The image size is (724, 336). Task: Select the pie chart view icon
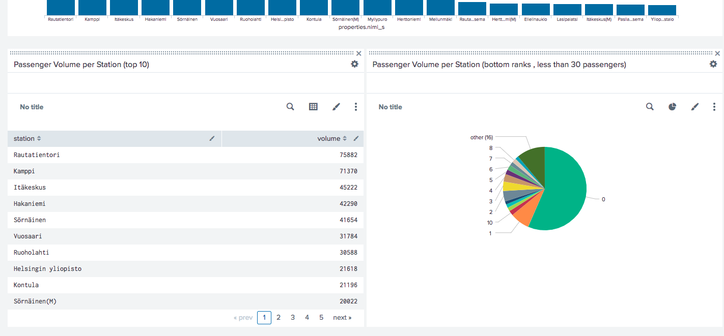[x=672, y=107]
